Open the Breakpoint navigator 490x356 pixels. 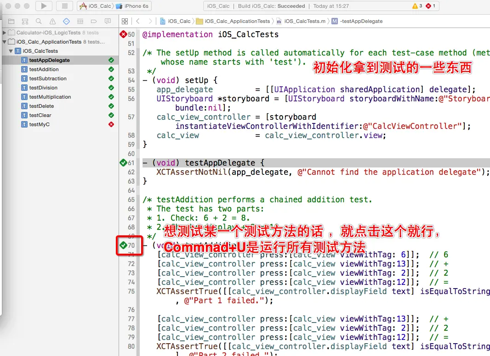click(94, 21)
